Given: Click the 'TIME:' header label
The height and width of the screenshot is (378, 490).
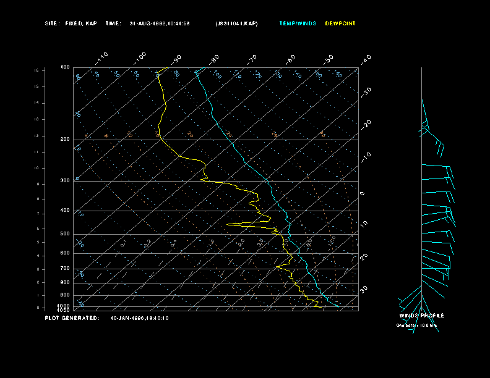Looking at the screenshot, I should point(113,23).
